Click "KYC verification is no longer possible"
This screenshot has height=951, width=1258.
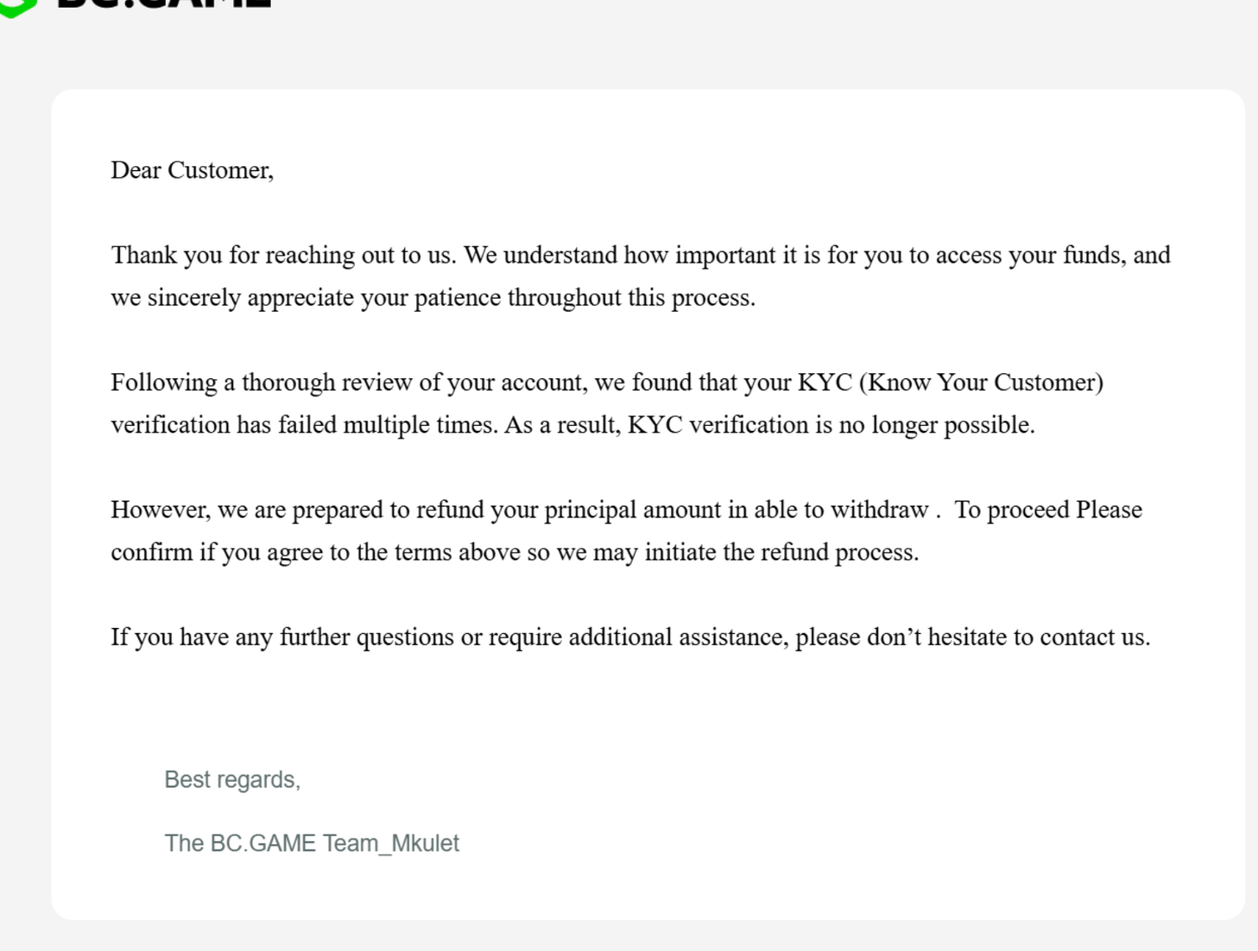pos(830,425)
